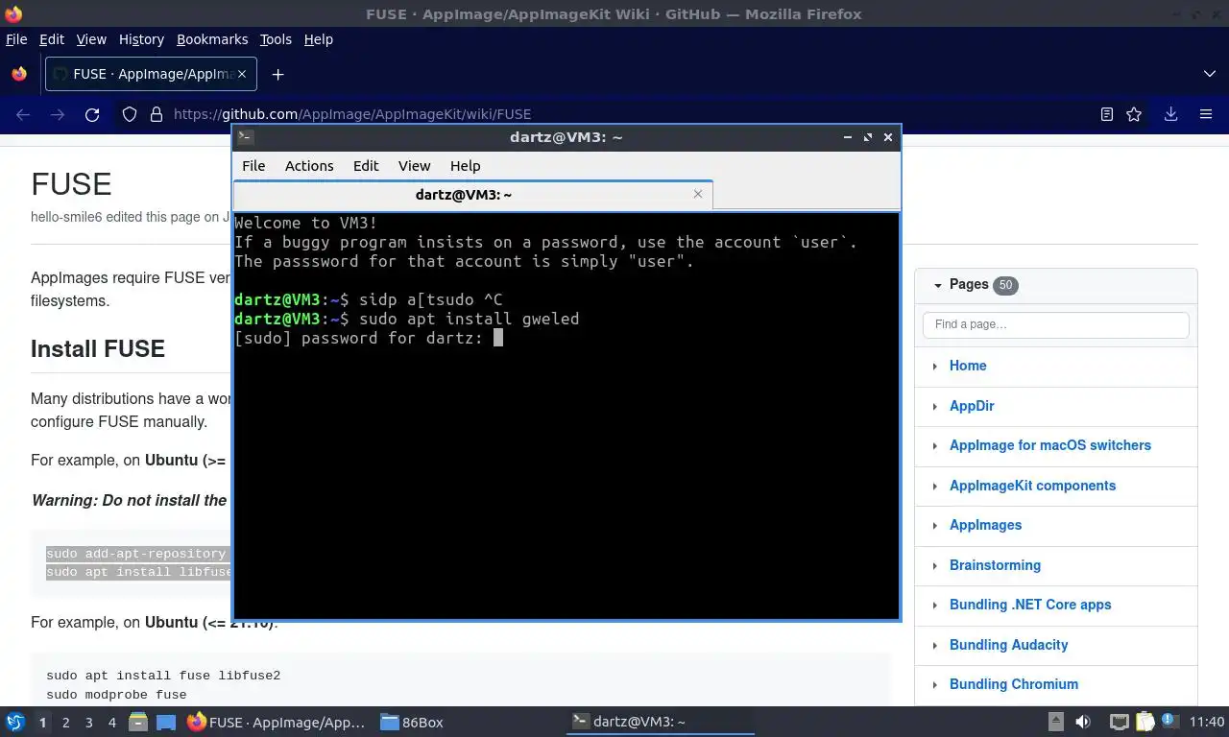
Task: Click the 'sudo modprobe fuse' code line
Action: 116,695
